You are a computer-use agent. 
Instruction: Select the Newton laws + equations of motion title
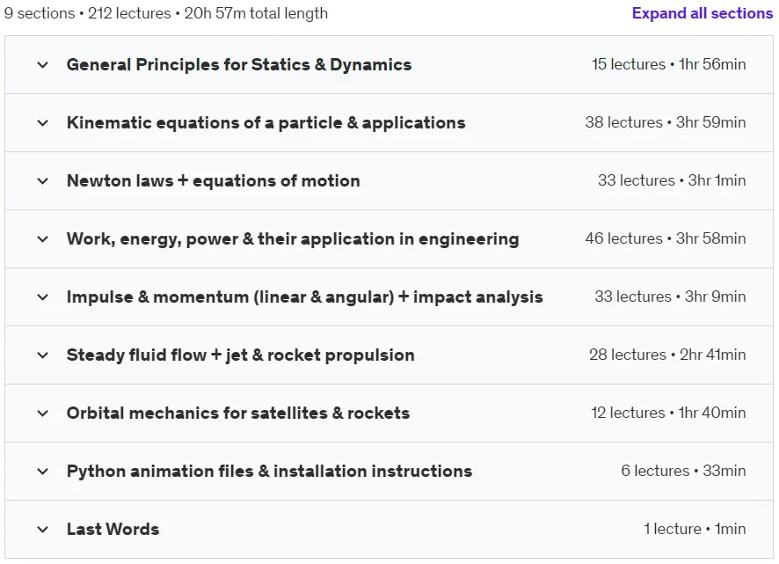point(213,180)
